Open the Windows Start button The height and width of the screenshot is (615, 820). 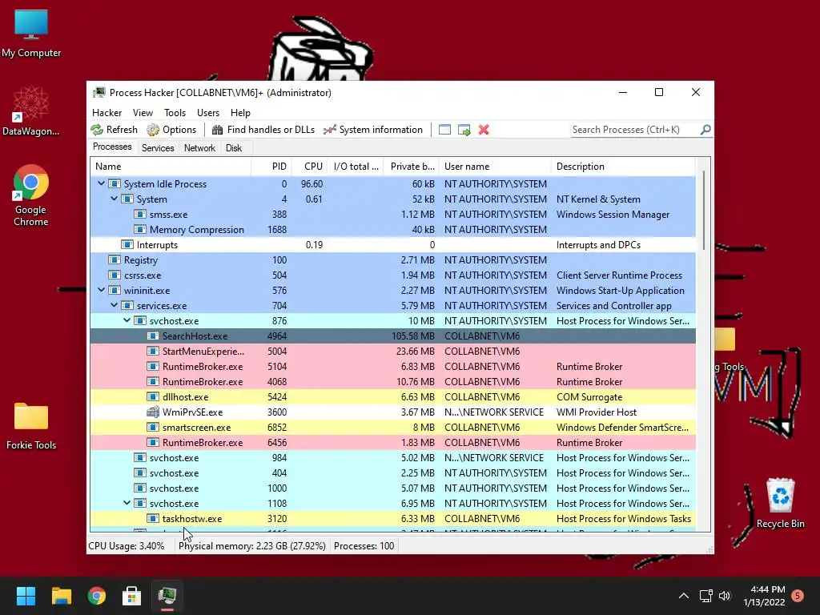26,596
